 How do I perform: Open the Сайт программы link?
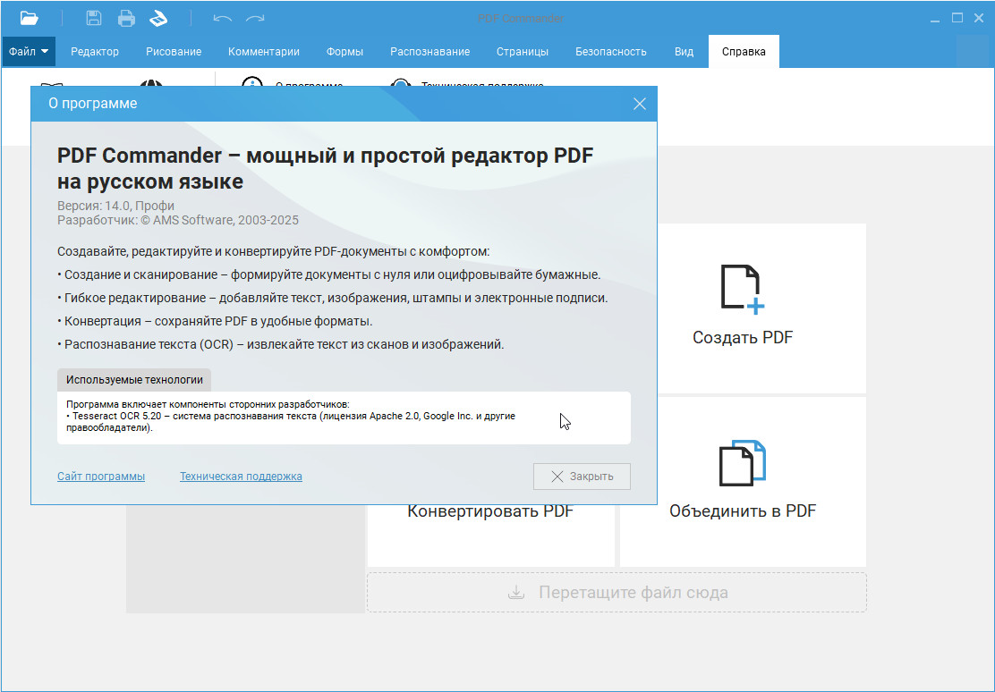coord(101,477)
